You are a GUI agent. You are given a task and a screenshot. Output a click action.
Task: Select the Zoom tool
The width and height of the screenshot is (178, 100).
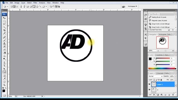(4, 85)
